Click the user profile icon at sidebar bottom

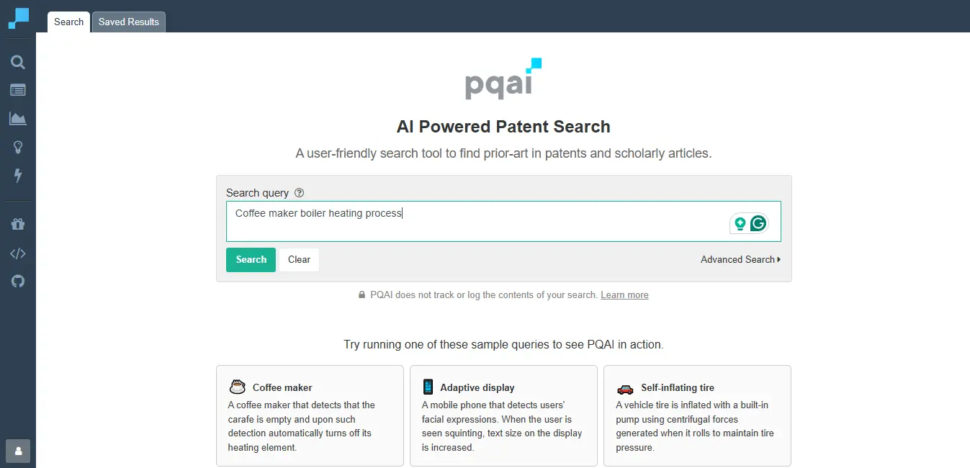pyautogui.click(x=18, y=451)
